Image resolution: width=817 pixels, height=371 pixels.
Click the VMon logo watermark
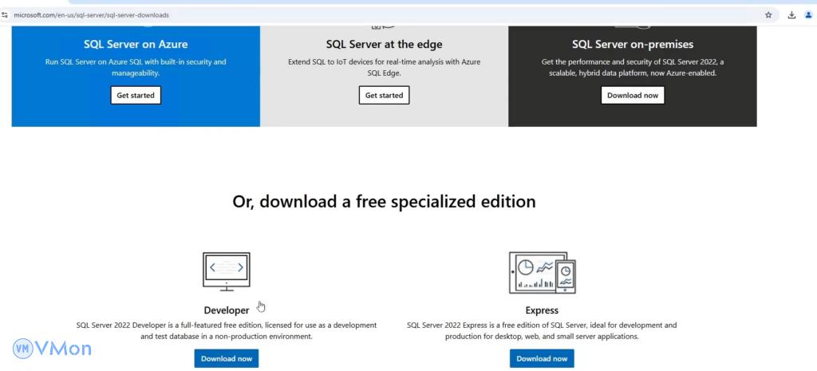click(52, 348)
